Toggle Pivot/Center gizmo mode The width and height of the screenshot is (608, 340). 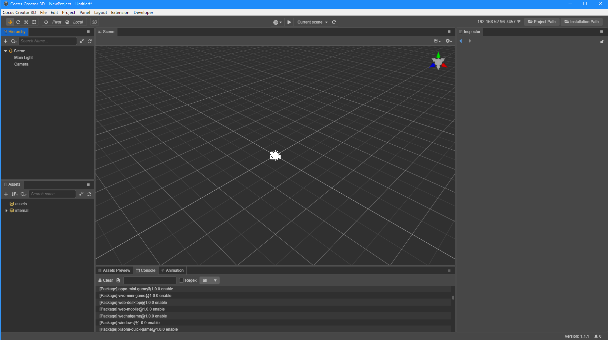53,22
